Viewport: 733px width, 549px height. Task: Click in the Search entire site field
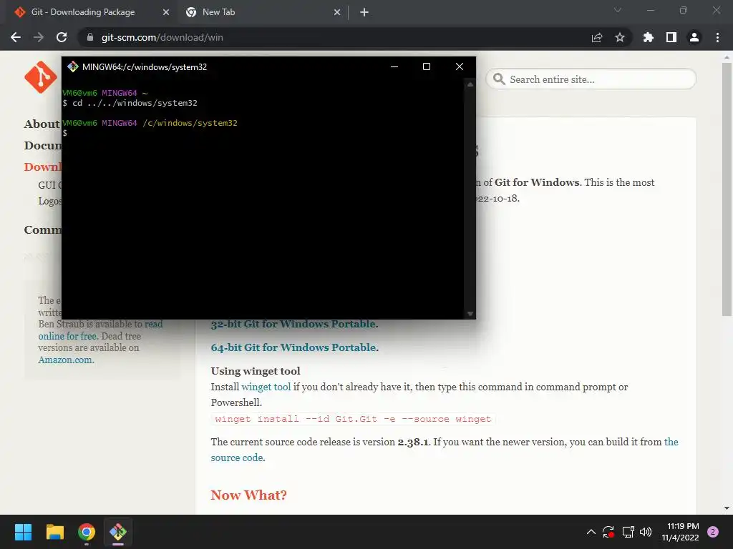click(591, 79)
